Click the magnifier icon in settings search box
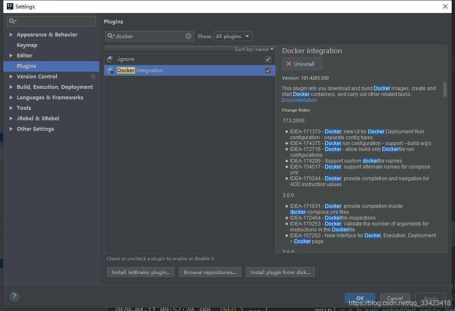Screen dimensions: 455x311 point(13,21)
